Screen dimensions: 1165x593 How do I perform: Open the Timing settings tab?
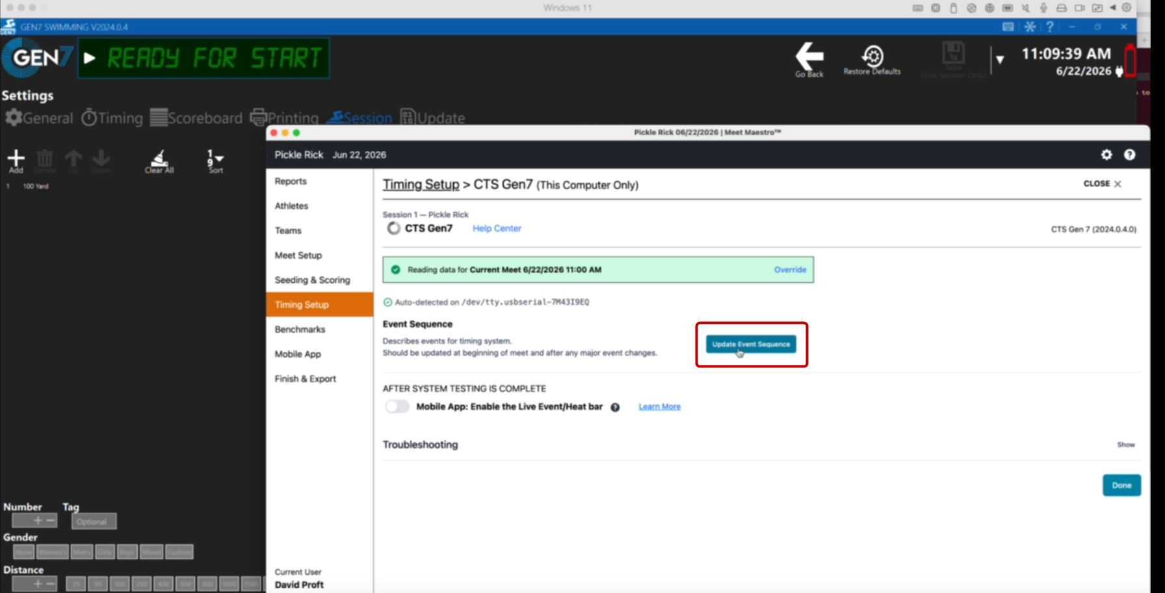point(112,118)
